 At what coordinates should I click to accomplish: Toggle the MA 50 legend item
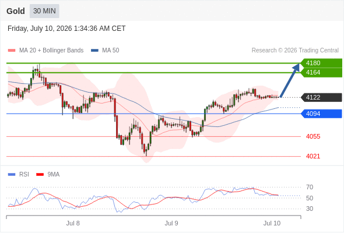click(105, 51)
